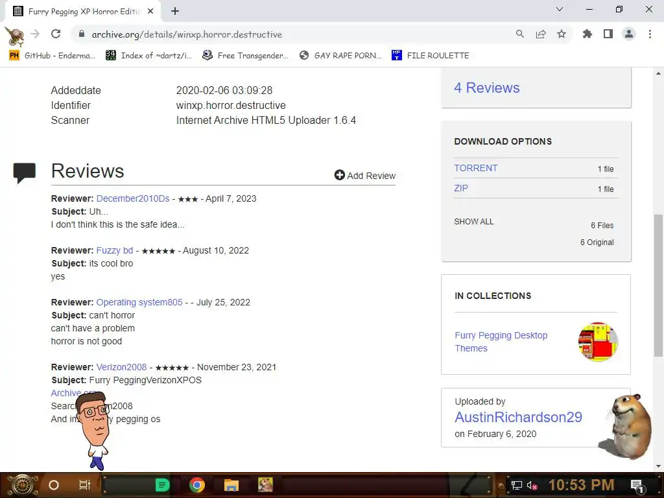Select the archive.org browser tab
Viewport: 664px width, 498px height.
pyautogui.click(x=82, y=12)
